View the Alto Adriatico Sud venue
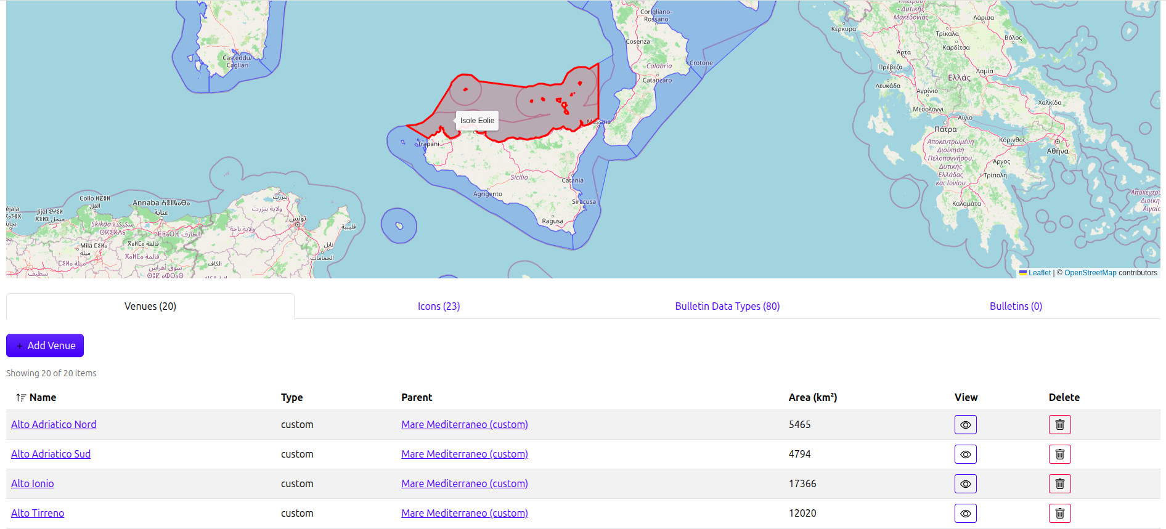Image resolution: width=1166 pixels, height=529 pixels. pos(965,454)
